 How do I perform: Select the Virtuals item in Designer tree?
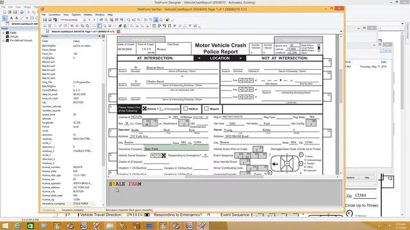14,37
